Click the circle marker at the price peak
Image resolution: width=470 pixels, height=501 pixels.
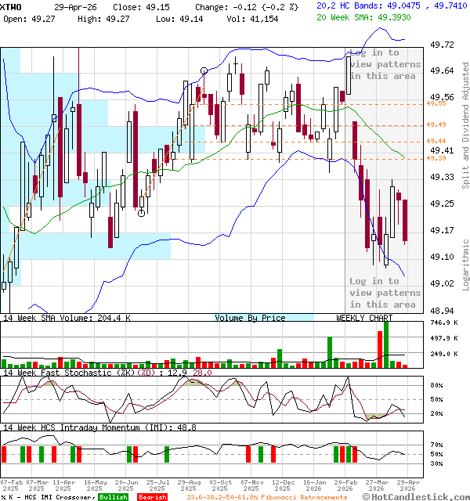(204, 71)
